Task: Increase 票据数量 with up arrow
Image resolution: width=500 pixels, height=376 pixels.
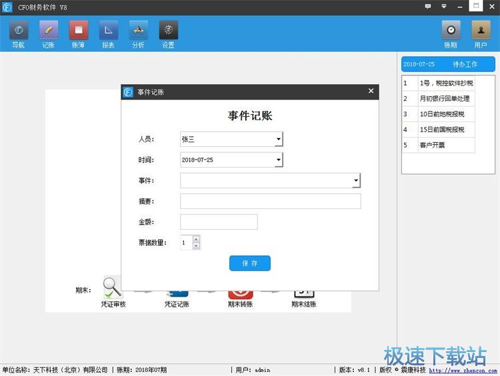Action: [x=196, y=239]
